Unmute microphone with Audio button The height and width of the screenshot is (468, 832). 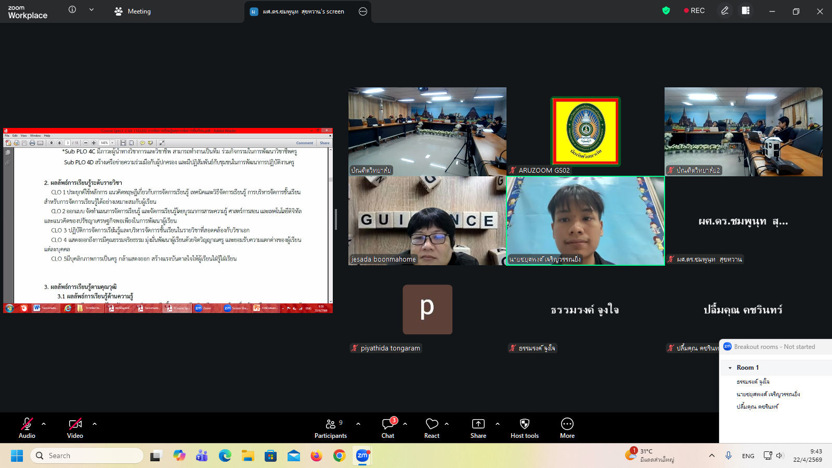(x=27, y=428)
